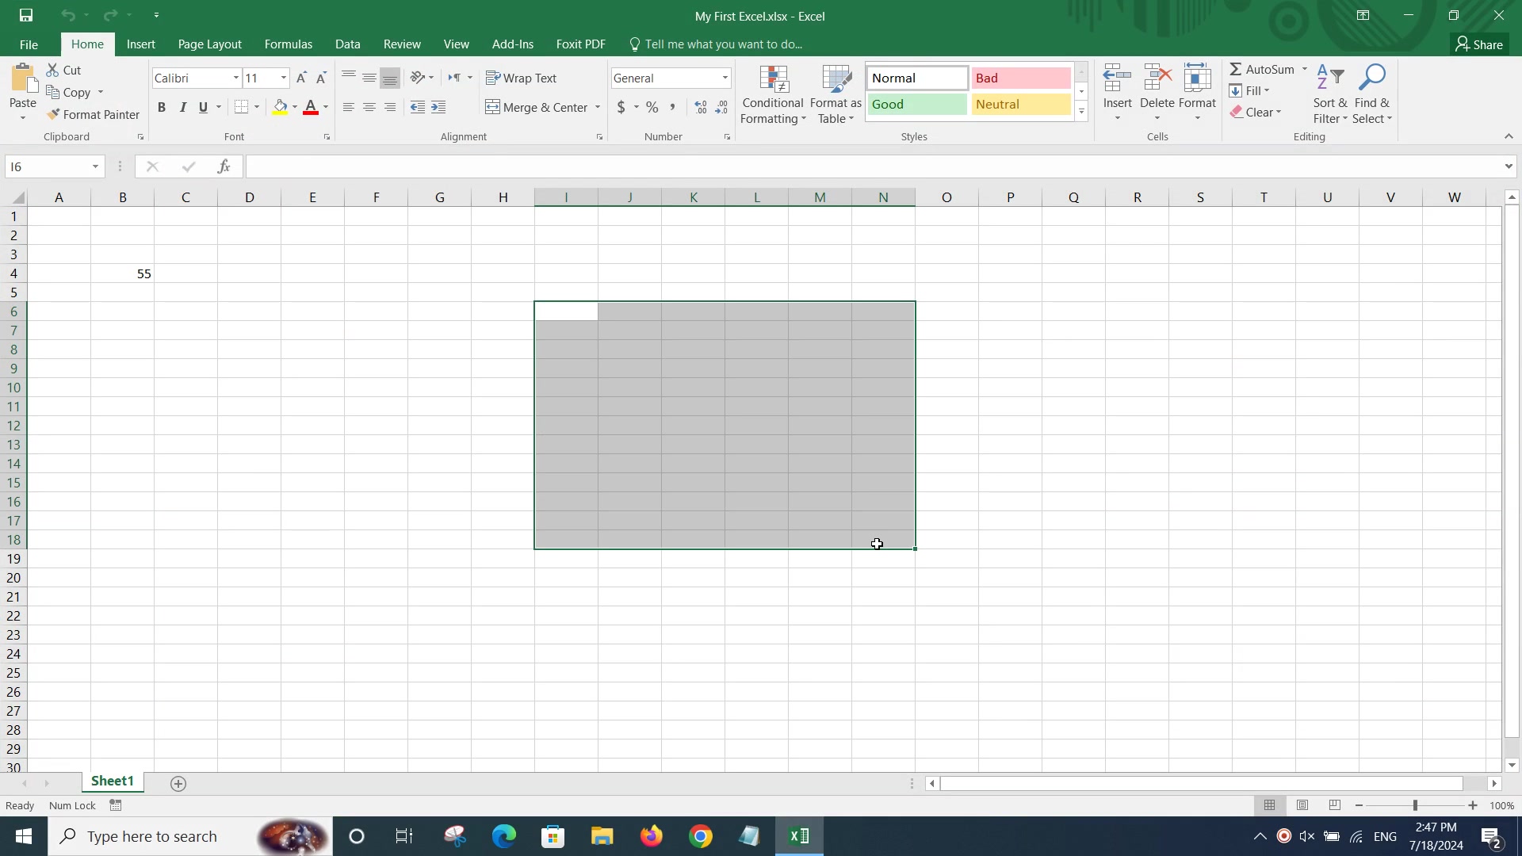Open Conditional Formatting menu
Image resolution: width=1522 pixels, height=856 pixels.
point(773,94)
